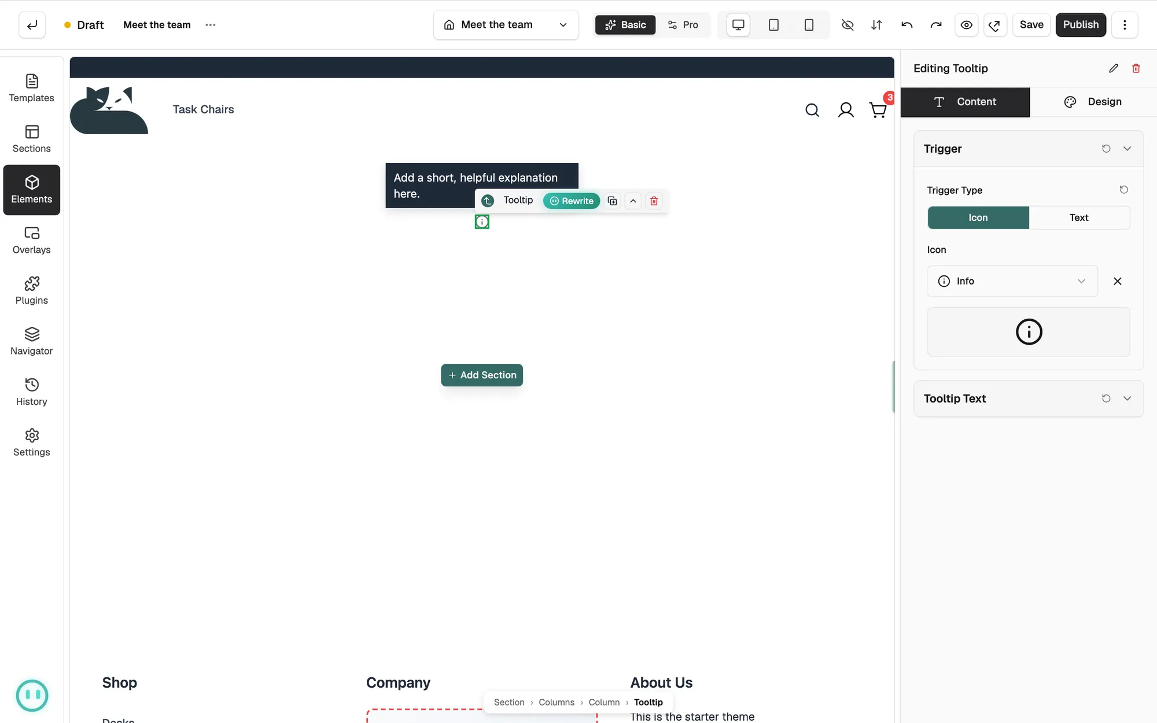
Task: Open the chat assistant bubble icon
Action: click(x=32, y=695)
